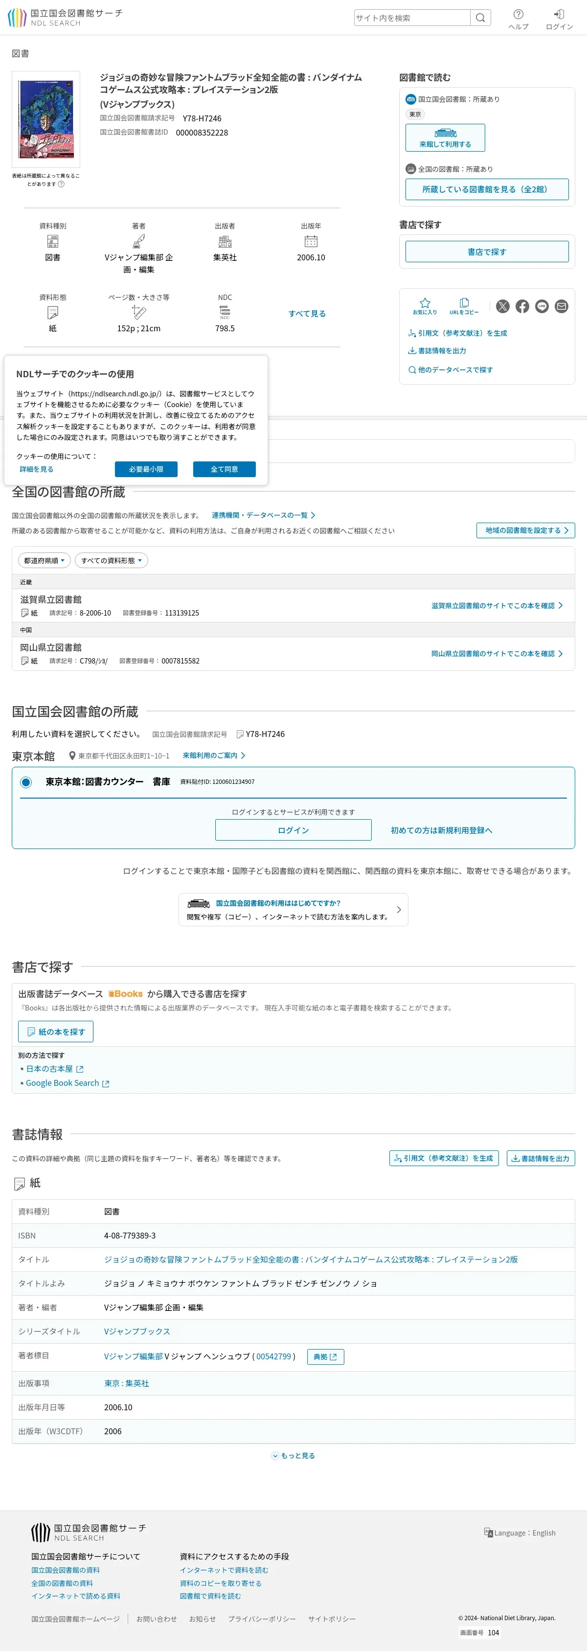This screenshot has width=587, height=1651.
Task: Open the ヘルプ help icon
Action: [519, 19]
